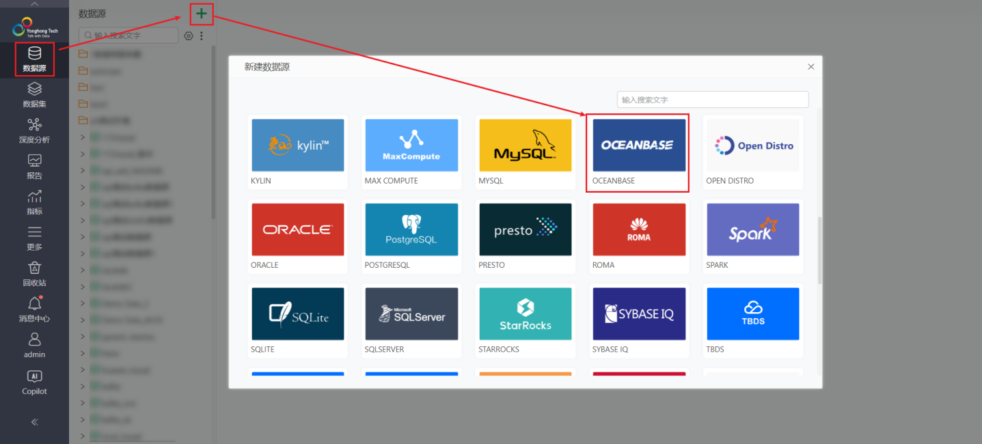Collapse the left sidebar with double chevron
The width and height of the screenshot is (982, 444).
pos(34,422)
